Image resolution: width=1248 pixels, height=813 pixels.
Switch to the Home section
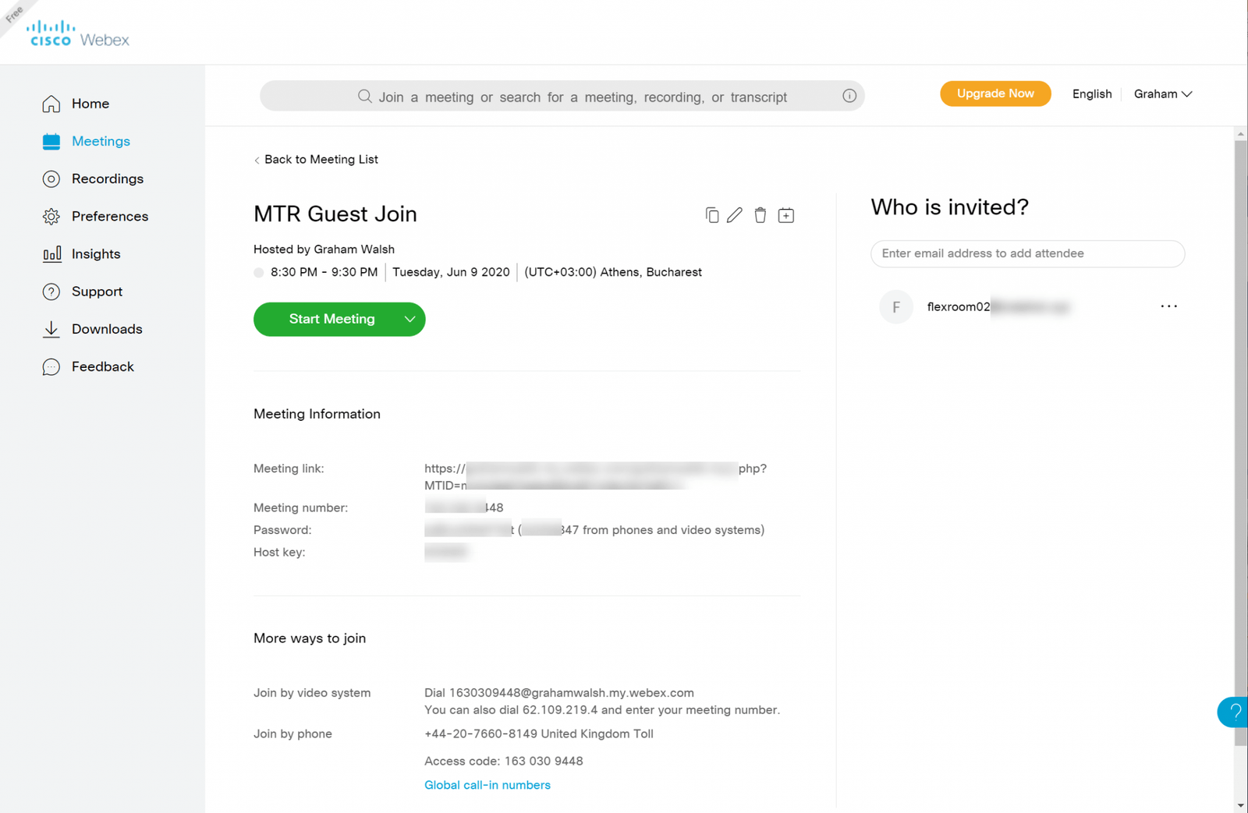90,103
